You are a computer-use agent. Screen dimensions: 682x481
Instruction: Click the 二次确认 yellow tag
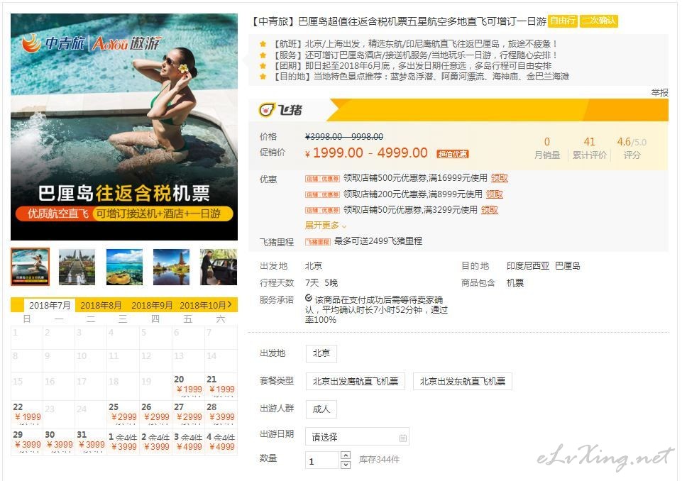coord(599,21)
